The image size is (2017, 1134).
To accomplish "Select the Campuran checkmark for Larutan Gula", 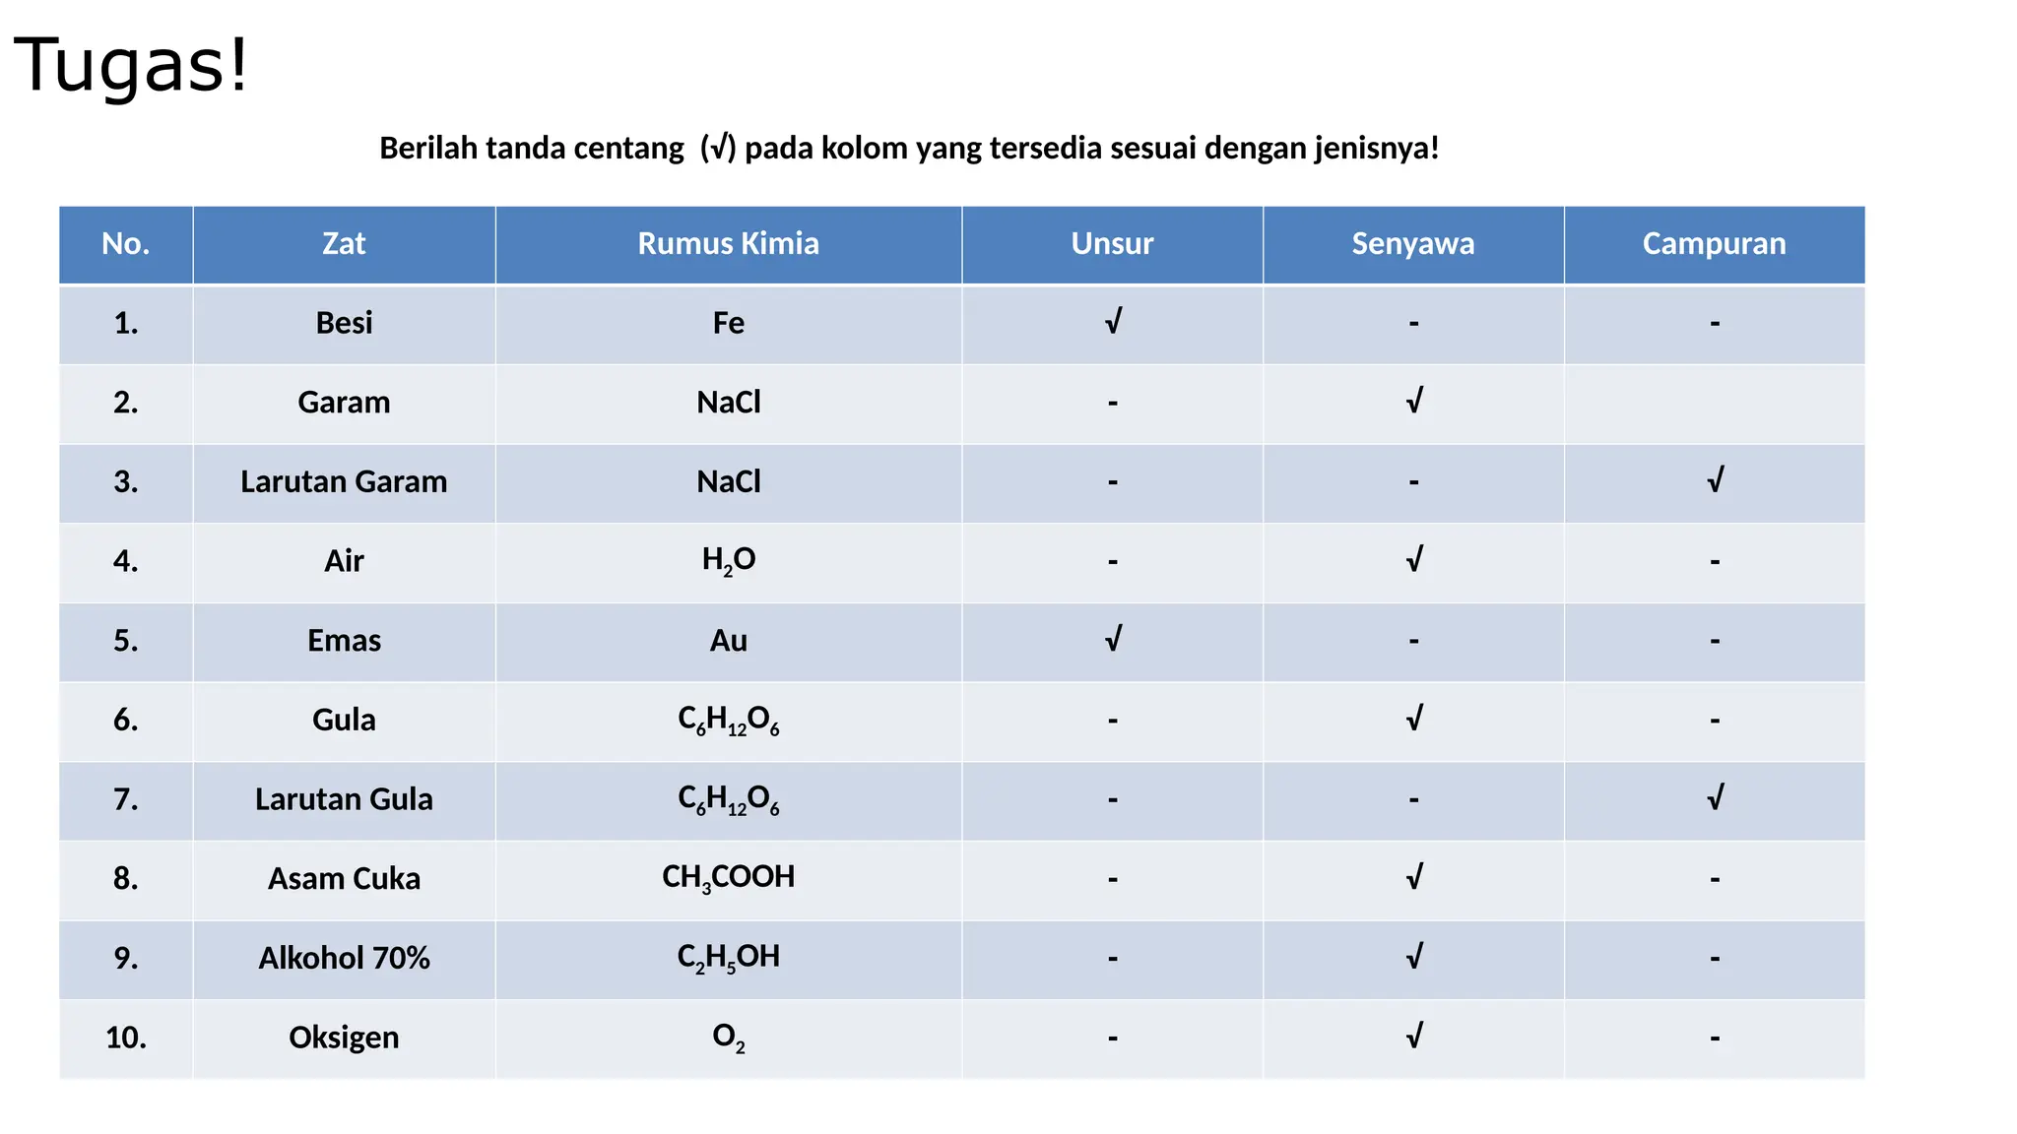I will 1715,798.
